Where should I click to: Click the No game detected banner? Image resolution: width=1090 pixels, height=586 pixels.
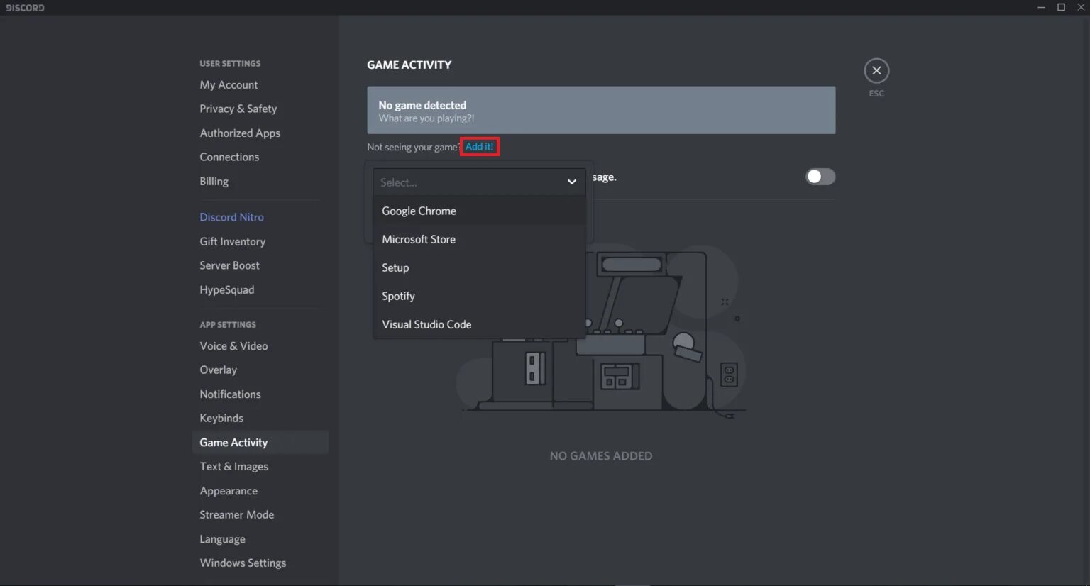point(601,110)
